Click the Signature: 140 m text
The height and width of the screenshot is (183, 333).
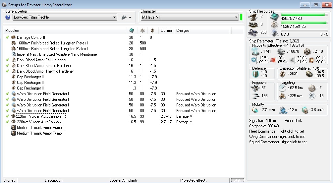point(262,121)
